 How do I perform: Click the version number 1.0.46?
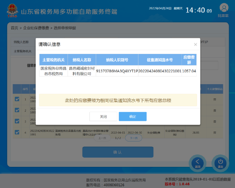184,184
